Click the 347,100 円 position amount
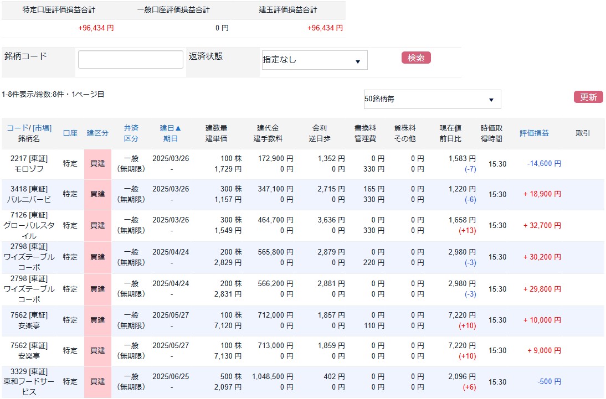The height and width of the screenshot is (399, 606). (275, 189)
